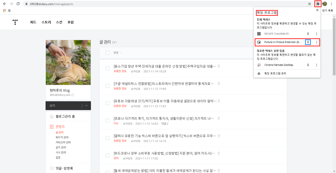The image size is (336, 173).
Task: Close the extensions popup
Action: click(x=317, y=10)
